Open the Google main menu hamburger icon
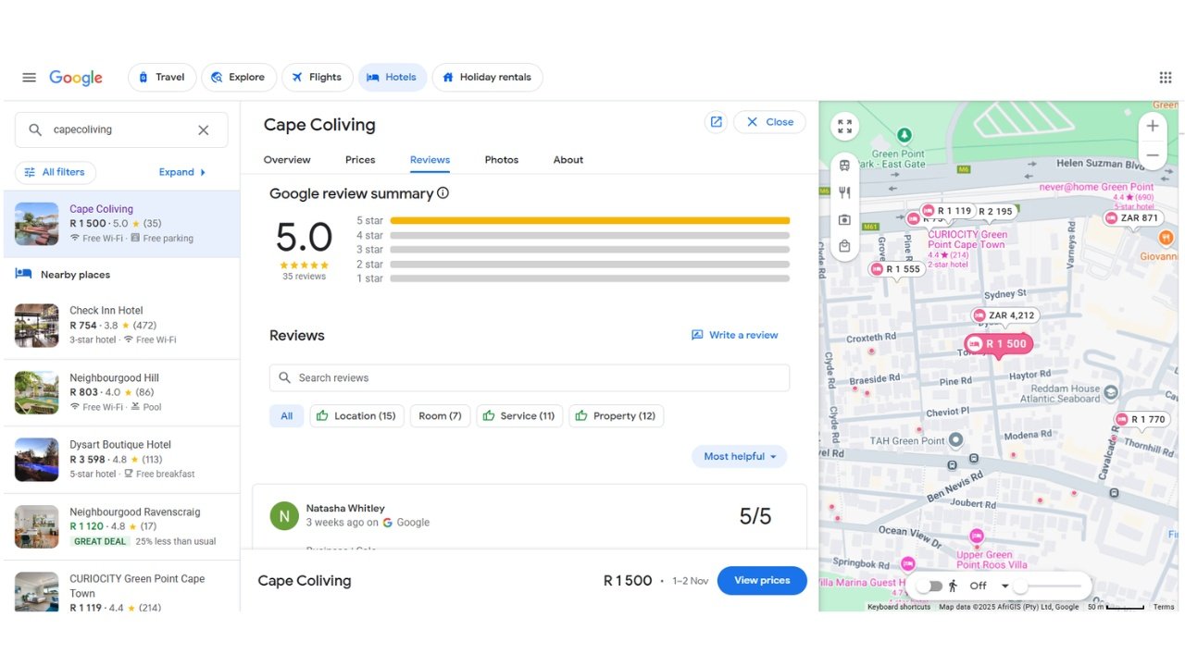The image size is (1185, 666). (x=29, y=78)
